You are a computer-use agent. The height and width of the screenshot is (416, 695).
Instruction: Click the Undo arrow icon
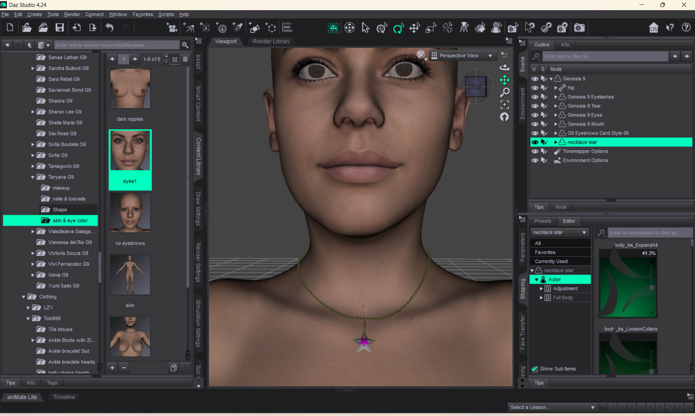pyautogui.click(x=109, y=28)
